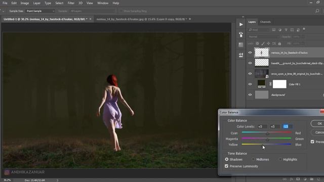This screenshot has height=182, width=324.
Task: Select the Highlights radio button
Action: coord(280,159)
